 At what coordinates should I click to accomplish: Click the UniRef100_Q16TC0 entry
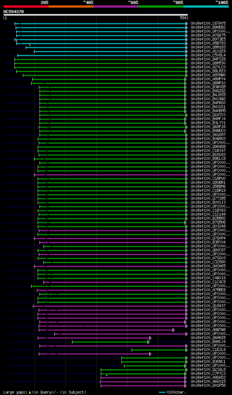[x=208, y=115]
